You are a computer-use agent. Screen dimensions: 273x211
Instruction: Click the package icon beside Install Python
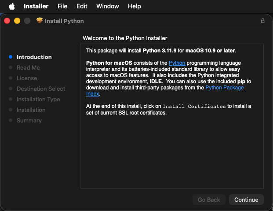point(40,20)
